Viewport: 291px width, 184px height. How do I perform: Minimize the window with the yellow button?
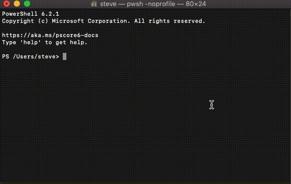pyautogui.click(x=17, y=4)
